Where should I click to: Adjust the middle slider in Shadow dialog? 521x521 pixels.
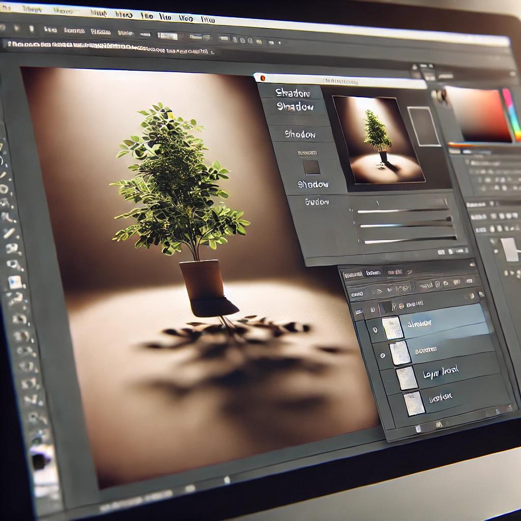(x=406, y=224)
